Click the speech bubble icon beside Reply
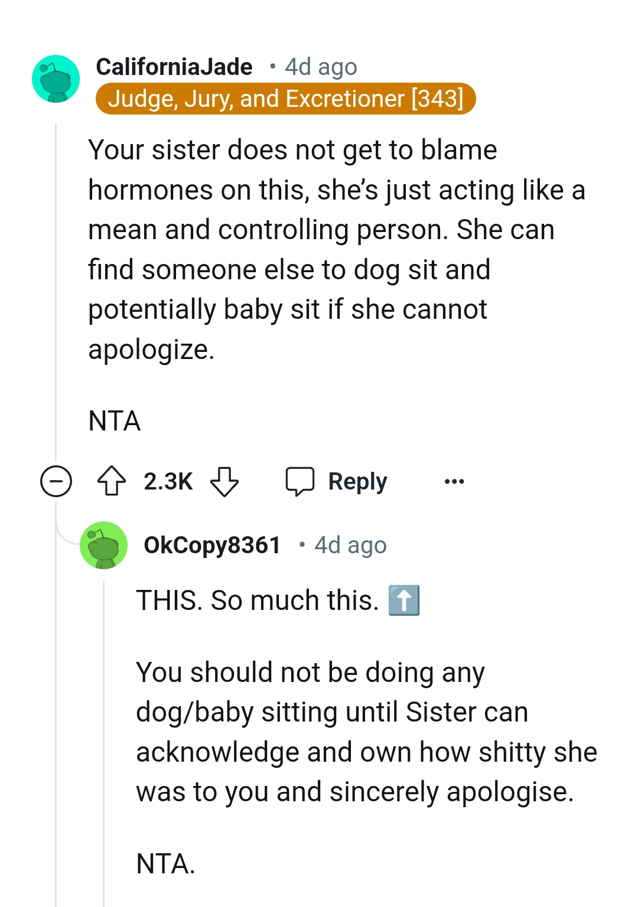This screenshot has height=907, width=638. coord(300,481)
